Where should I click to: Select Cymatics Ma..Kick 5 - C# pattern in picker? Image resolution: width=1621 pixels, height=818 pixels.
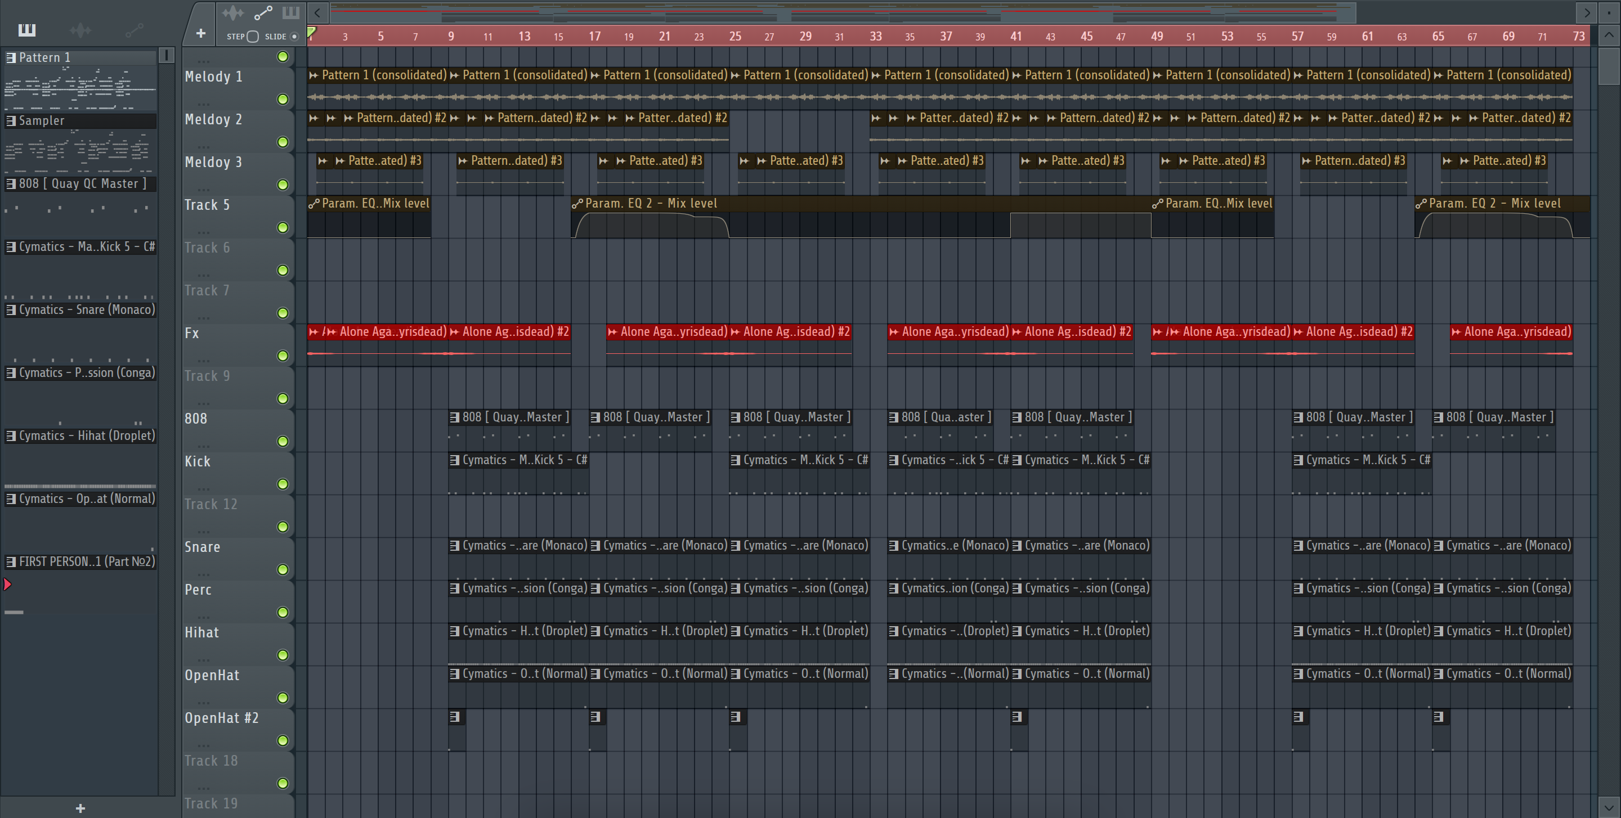coord(80,246)
